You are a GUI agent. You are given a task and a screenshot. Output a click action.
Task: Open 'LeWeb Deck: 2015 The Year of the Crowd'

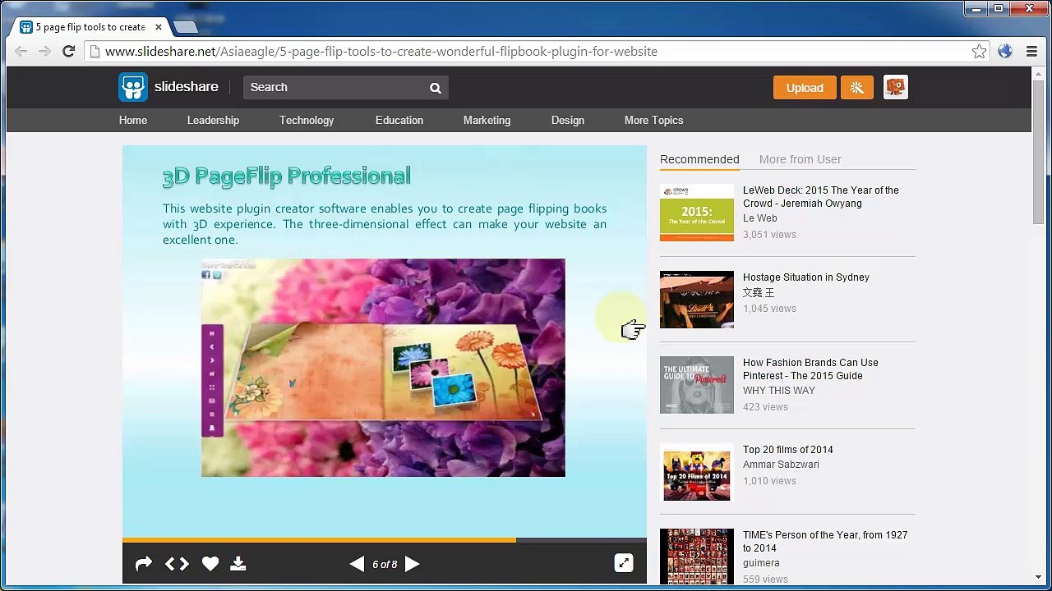(821, 197)
